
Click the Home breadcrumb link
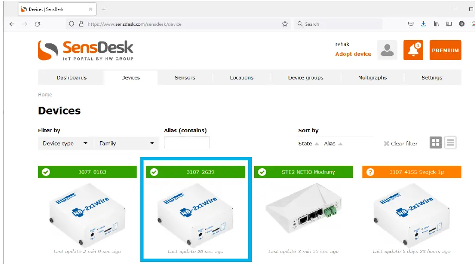pyautogui.click(x=45, y=95)
